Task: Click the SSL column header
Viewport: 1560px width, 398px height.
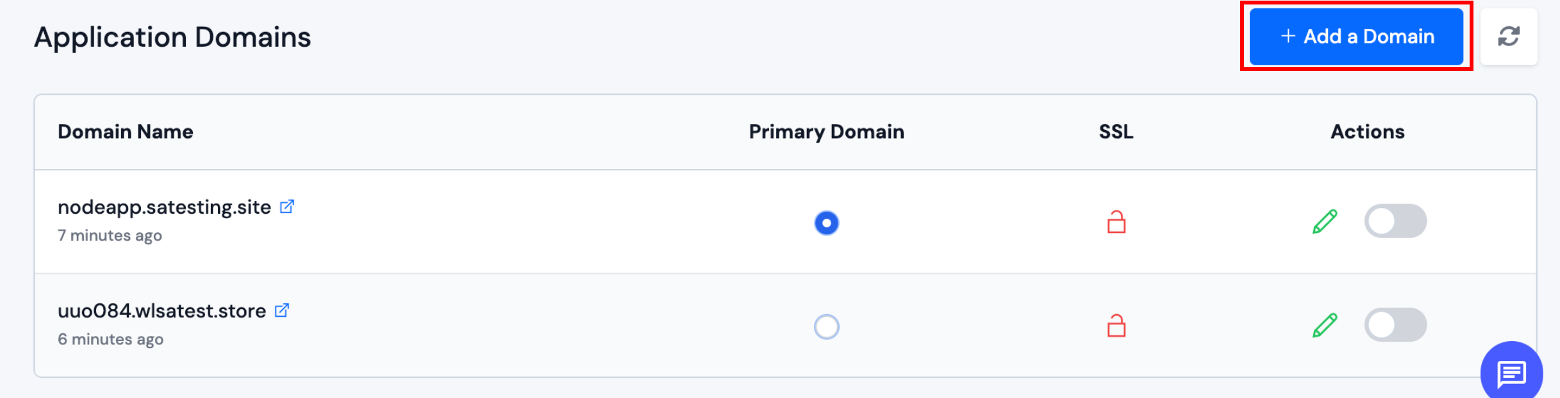Action: click(1116, 132)
